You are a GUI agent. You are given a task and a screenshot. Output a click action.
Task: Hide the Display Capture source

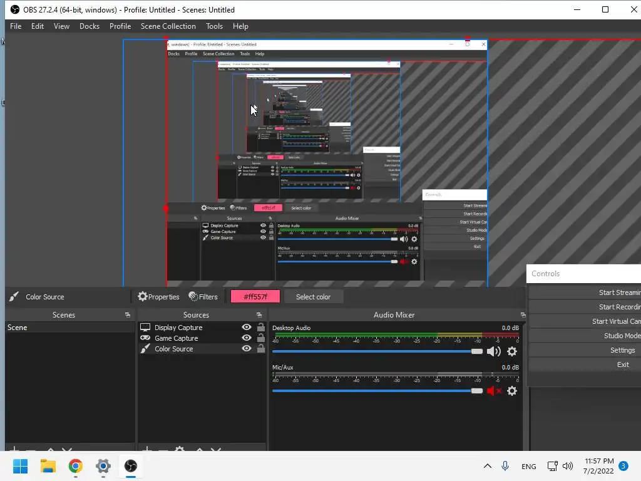tap(247, 327)
